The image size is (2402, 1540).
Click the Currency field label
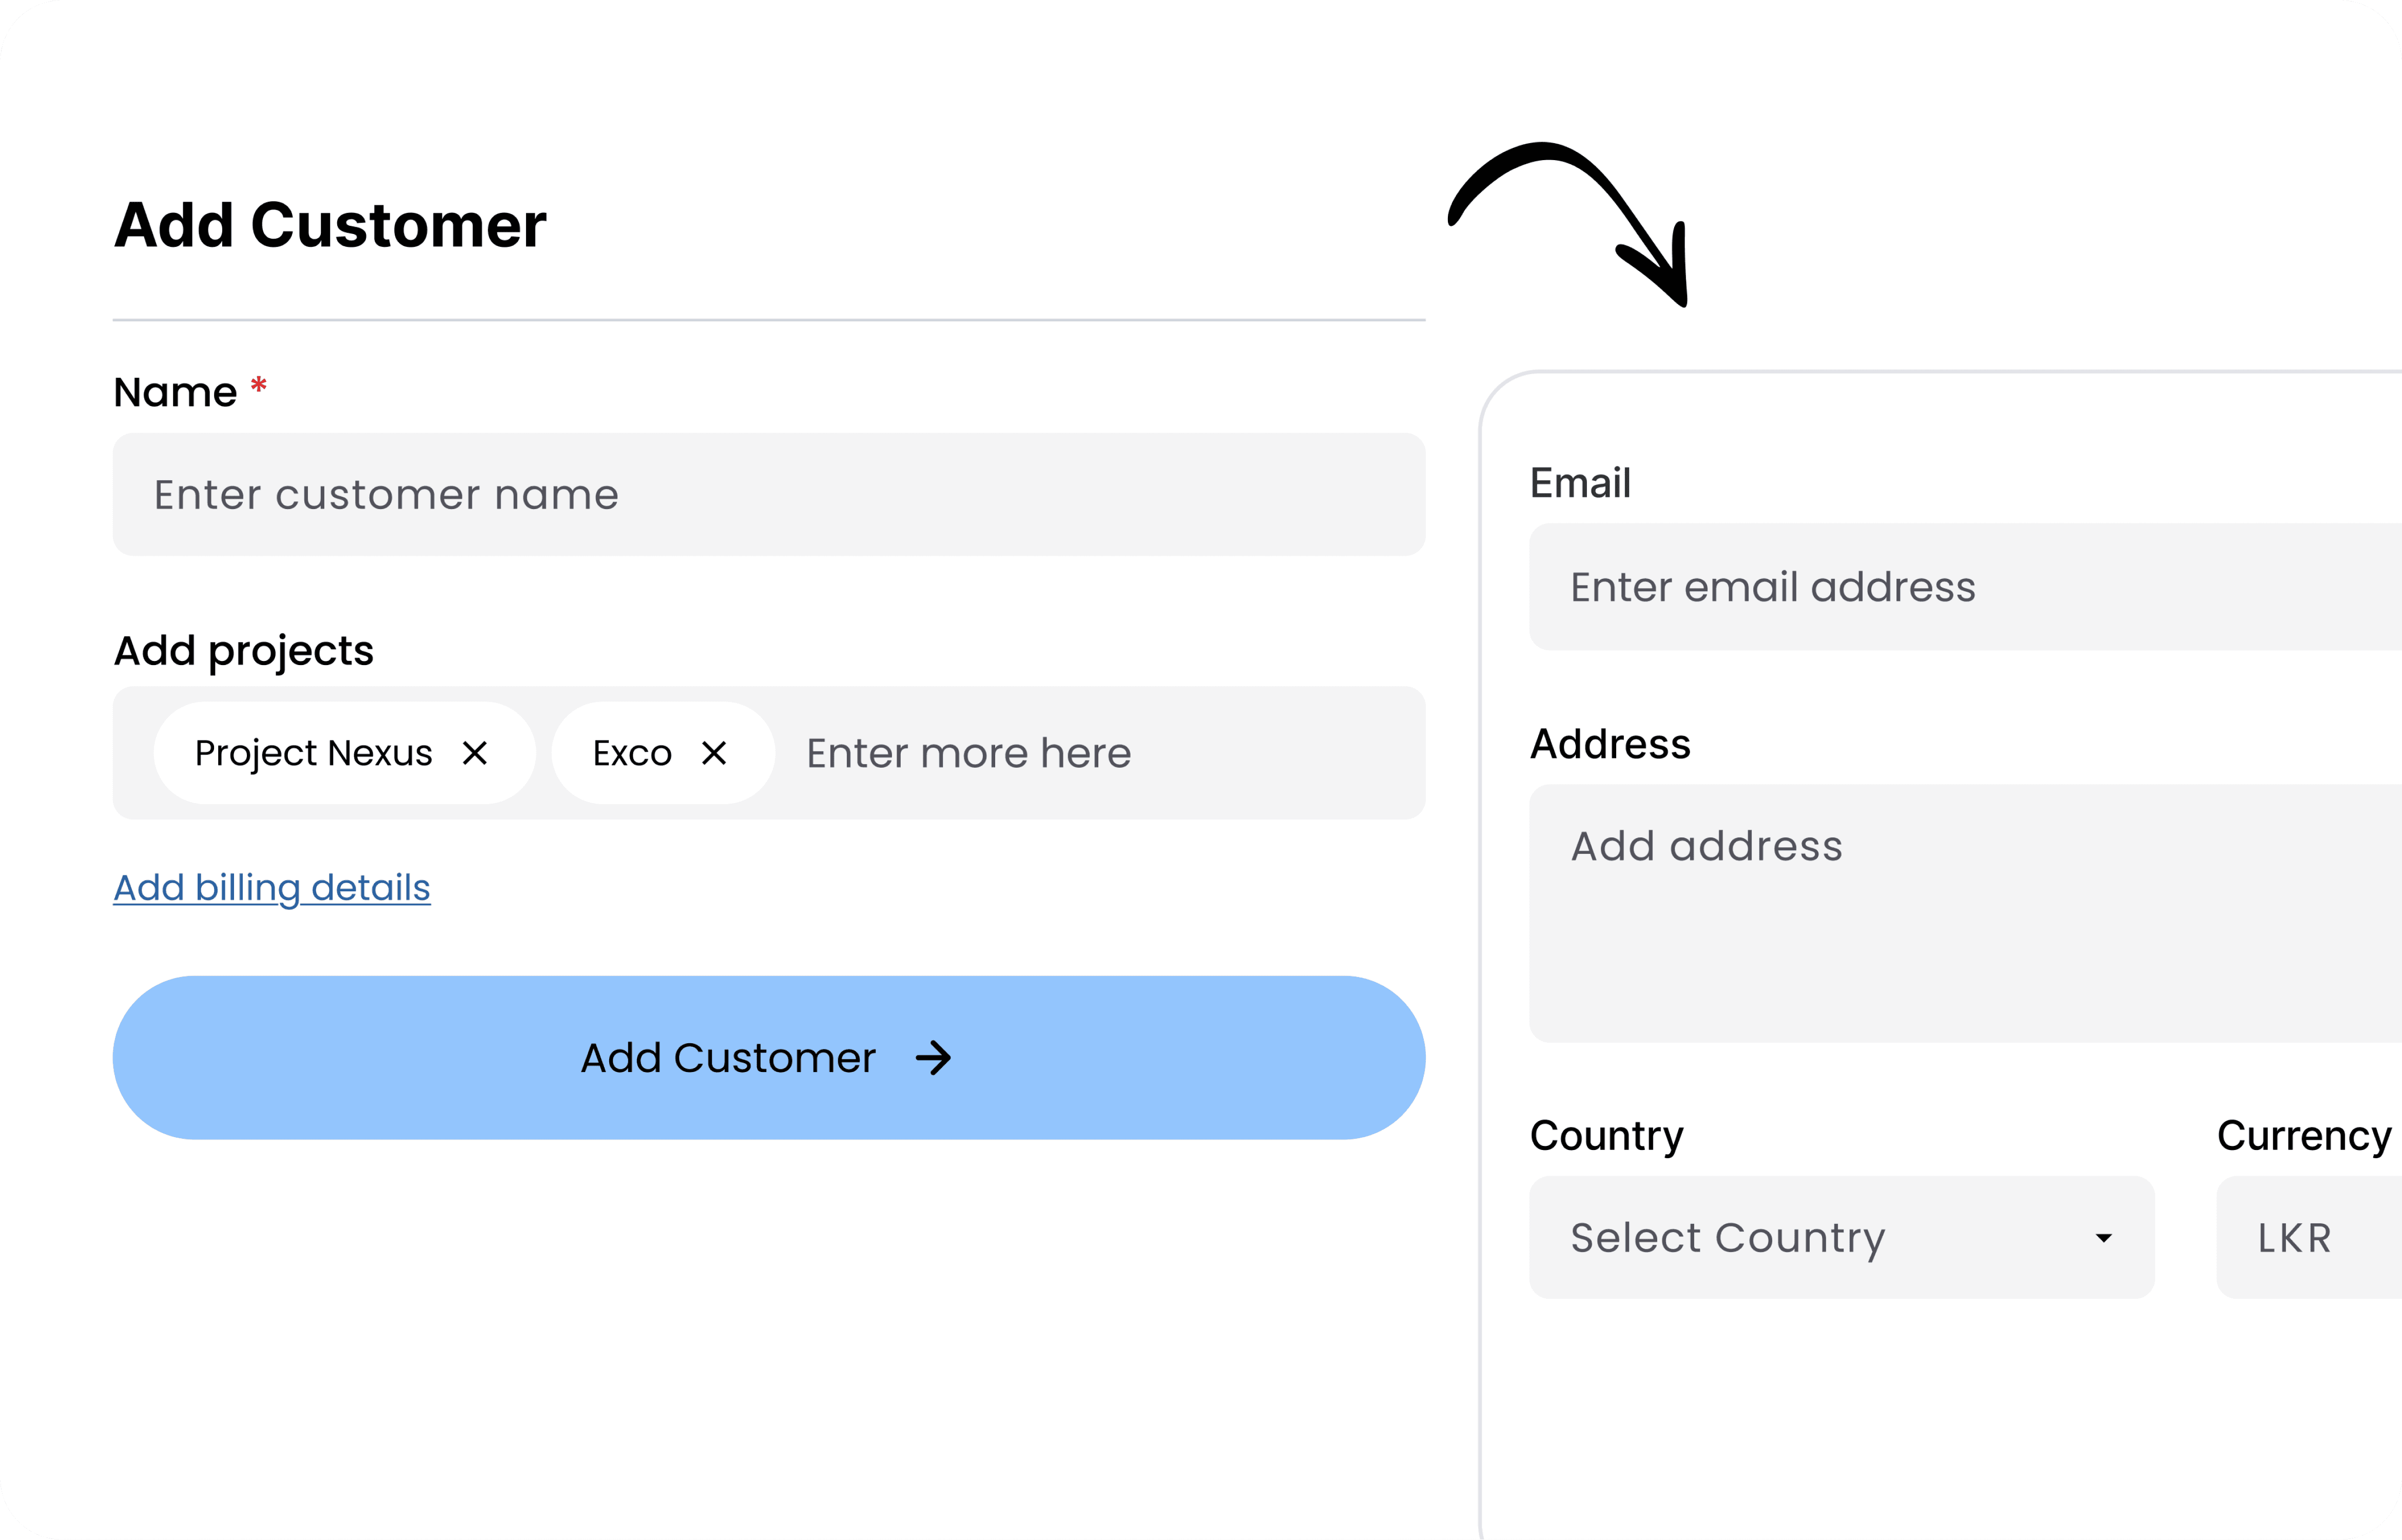pos(2303,1136)
